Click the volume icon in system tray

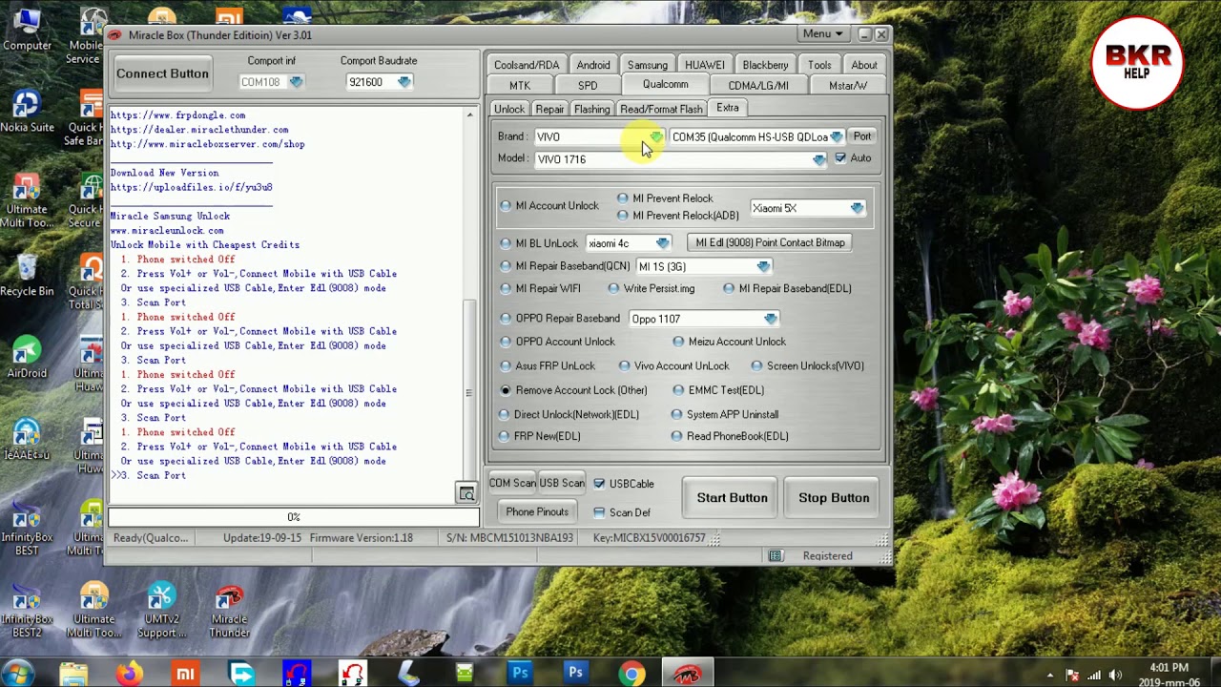pos(1115,676)
